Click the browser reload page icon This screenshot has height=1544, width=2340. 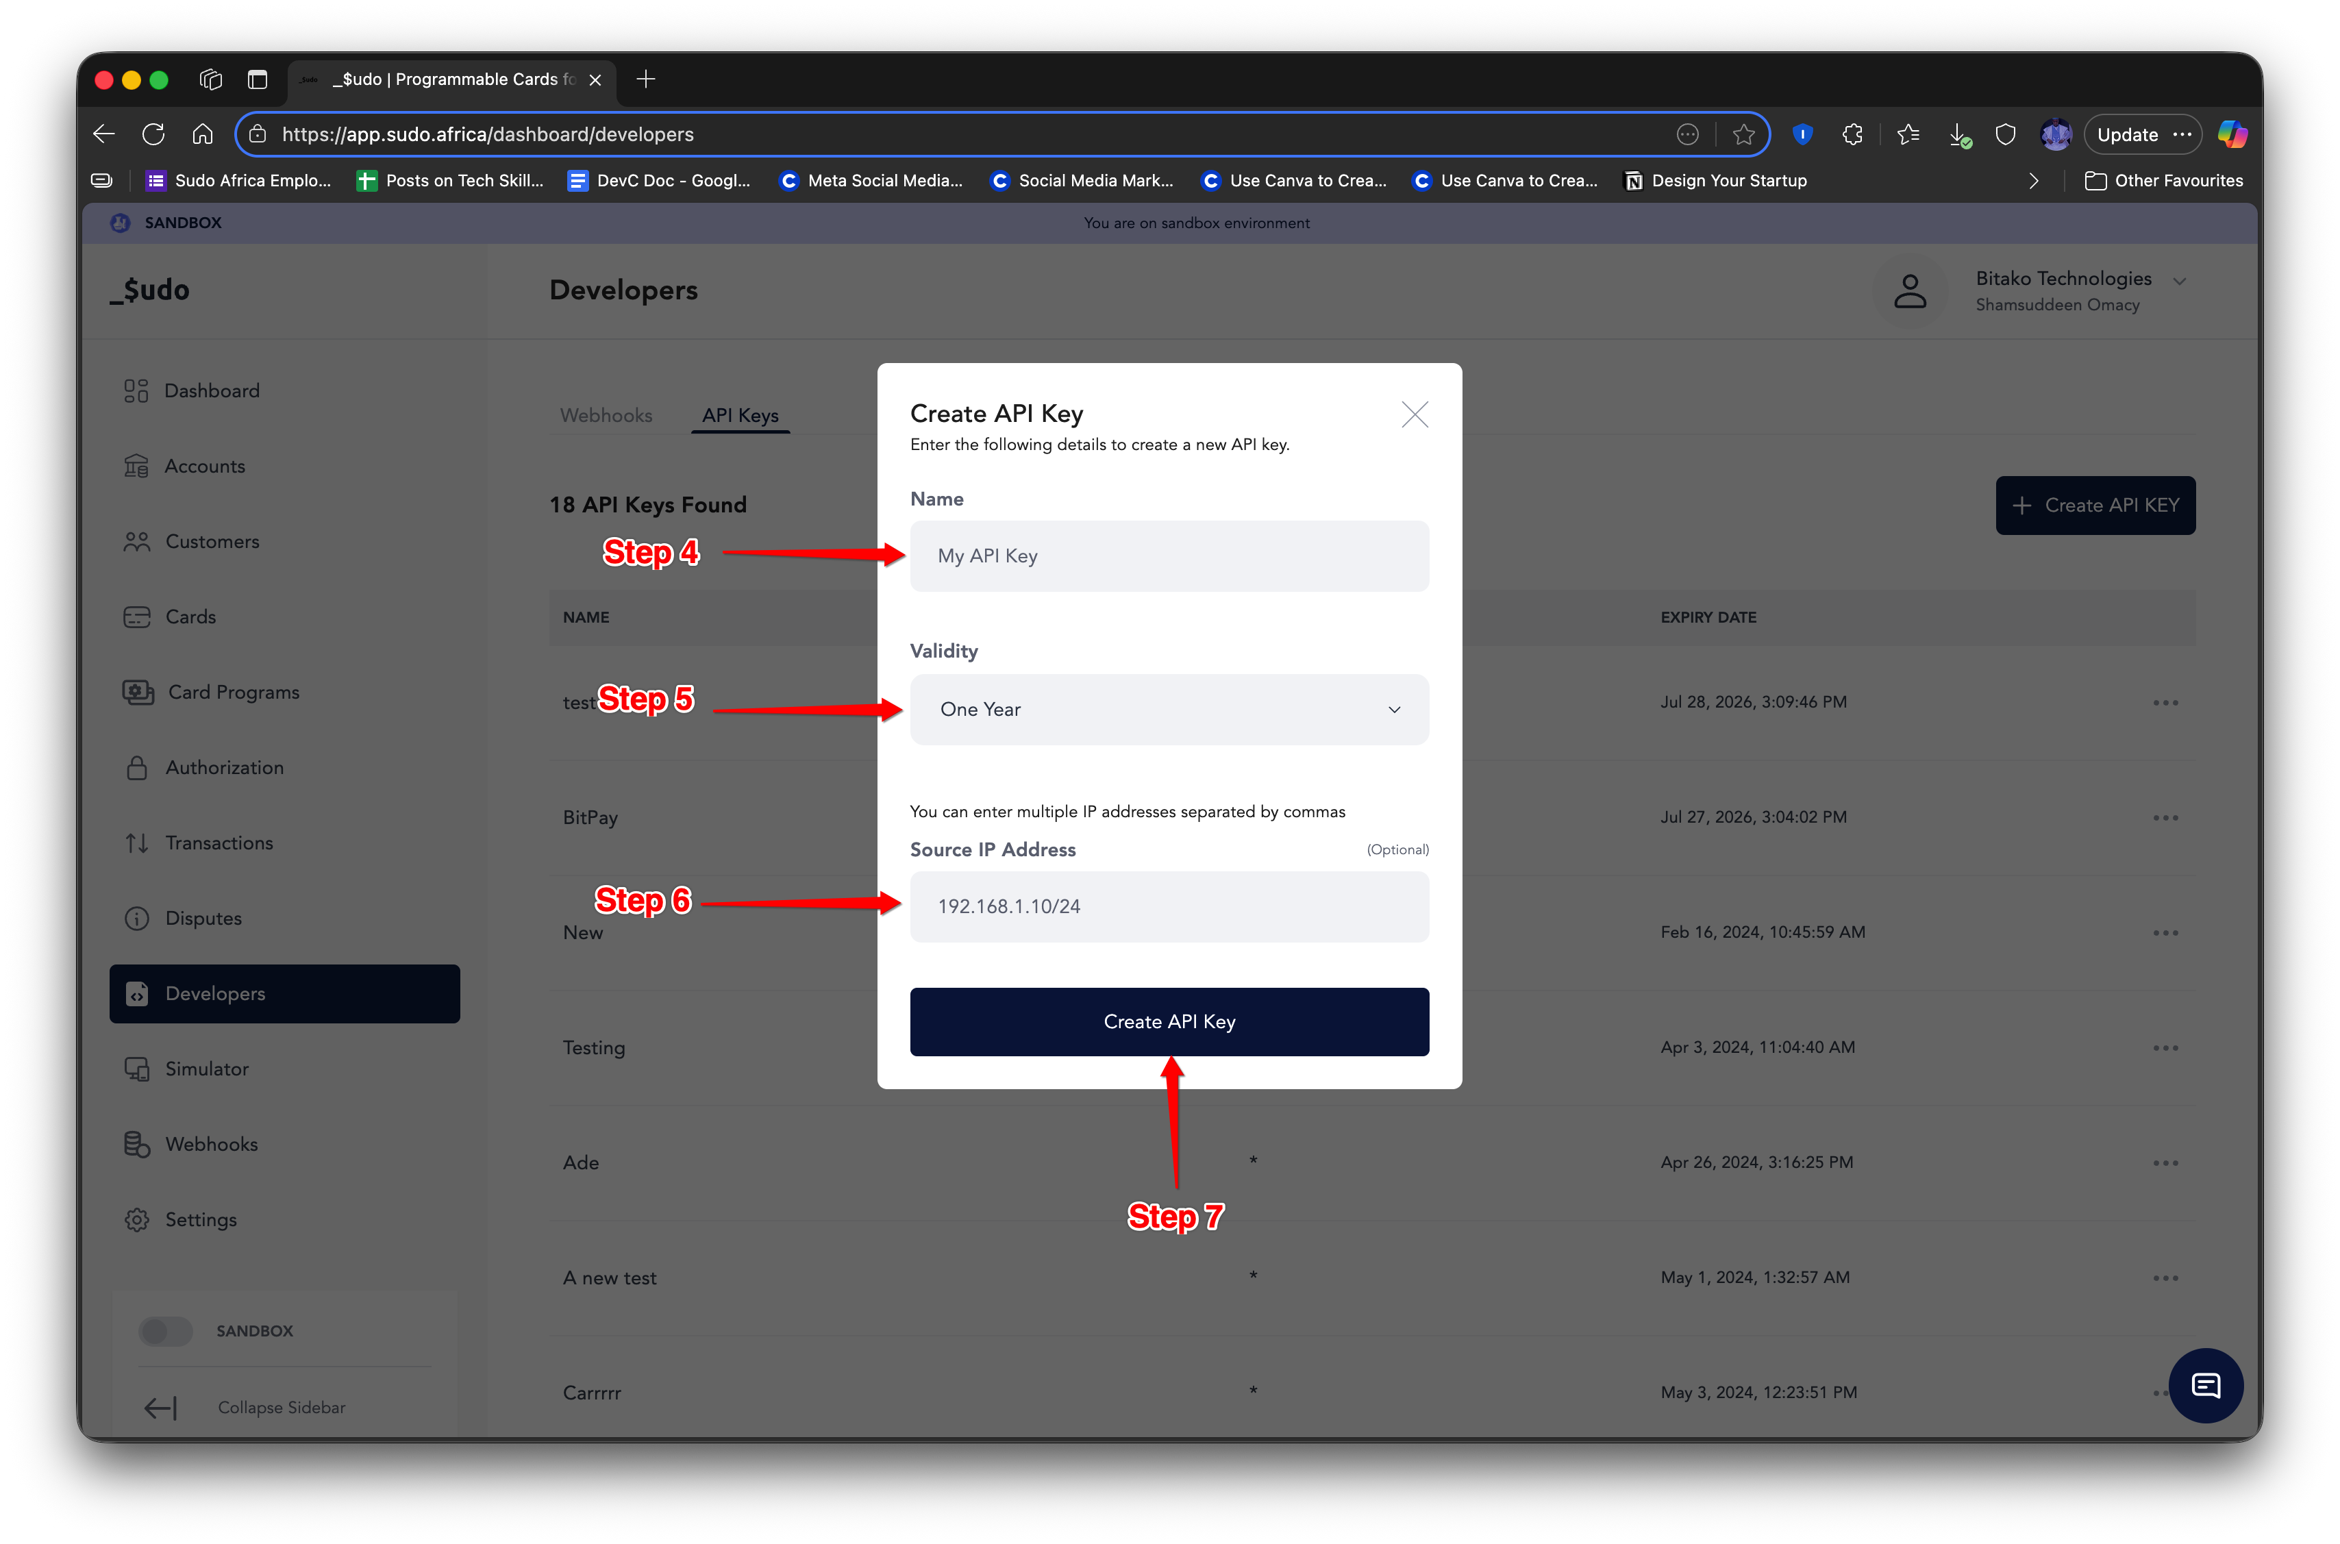153,134
